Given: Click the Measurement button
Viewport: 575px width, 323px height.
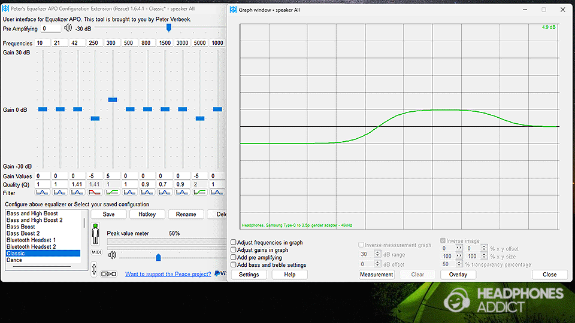Looking at the screenshot, I should 377,275.
